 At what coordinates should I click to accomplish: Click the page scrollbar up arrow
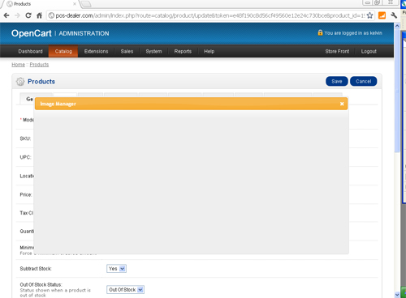coord(397,26)
